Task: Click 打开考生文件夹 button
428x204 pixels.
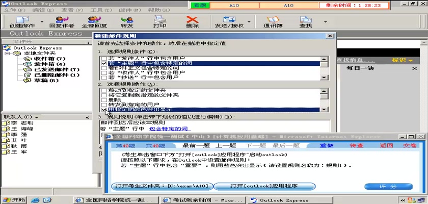Action: [x=162, y=187]
